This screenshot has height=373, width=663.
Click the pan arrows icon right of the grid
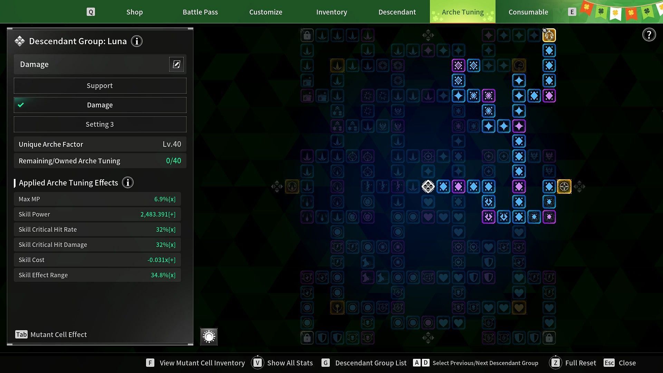[579, 186]
